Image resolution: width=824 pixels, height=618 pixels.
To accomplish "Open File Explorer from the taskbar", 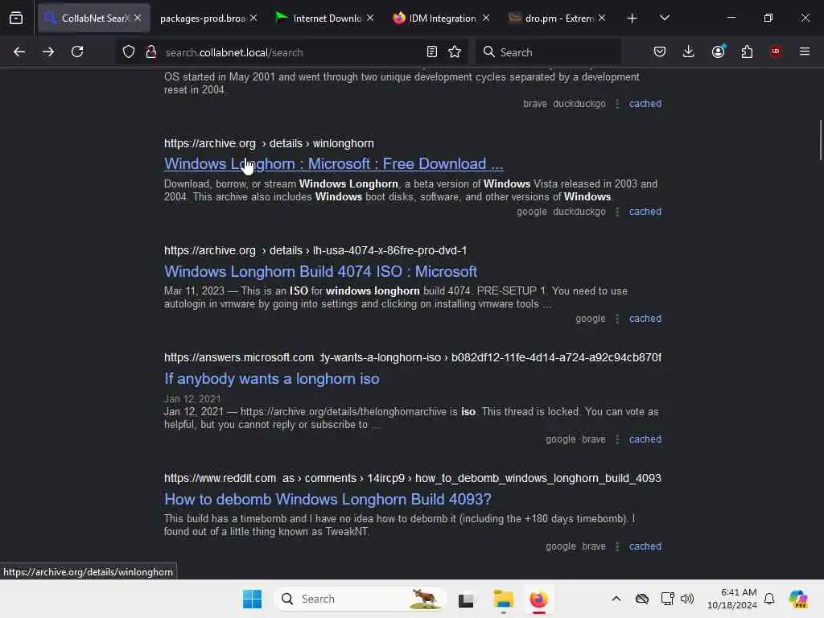I will 504,599.
